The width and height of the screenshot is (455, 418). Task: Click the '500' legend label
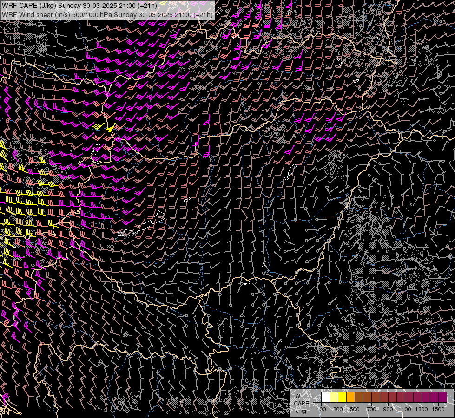click(355, 409)
